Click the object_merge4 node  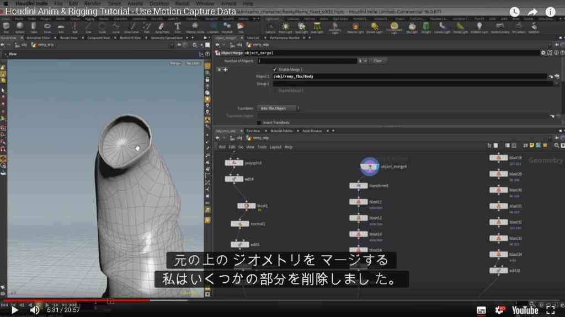[370, 166]
